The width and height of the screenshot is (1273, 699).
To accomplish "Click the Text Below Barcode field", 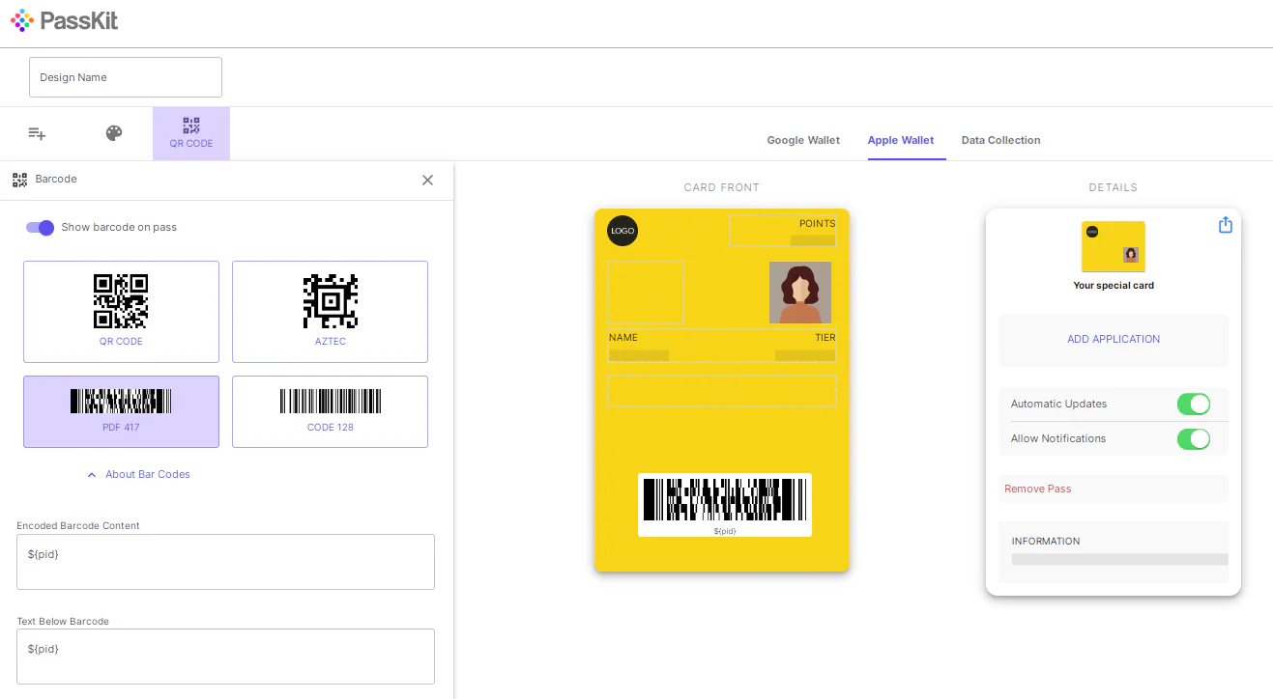I will (225, 657).
